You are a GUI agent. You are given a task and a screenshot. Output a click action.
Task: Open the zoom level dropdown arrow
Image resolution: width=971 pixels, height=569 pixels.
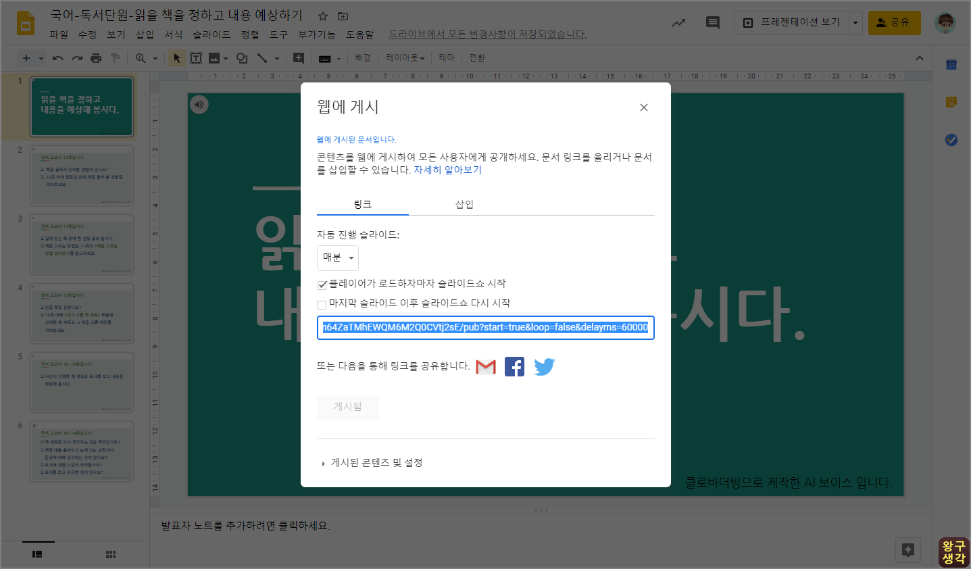155,58
